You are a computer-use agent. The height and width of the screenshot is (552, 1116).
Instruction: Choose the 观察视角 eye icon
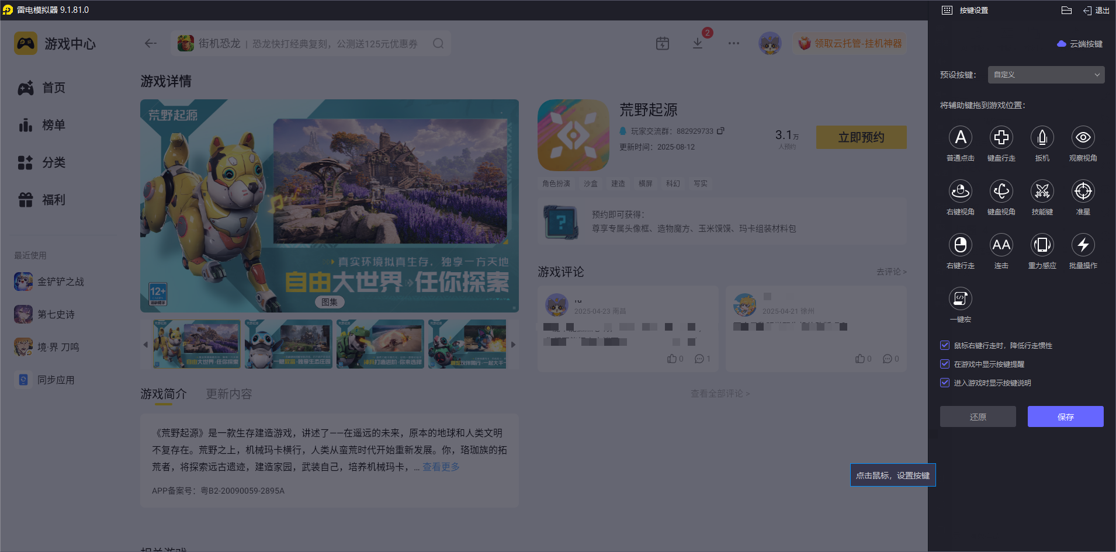tap(1083, 138)
